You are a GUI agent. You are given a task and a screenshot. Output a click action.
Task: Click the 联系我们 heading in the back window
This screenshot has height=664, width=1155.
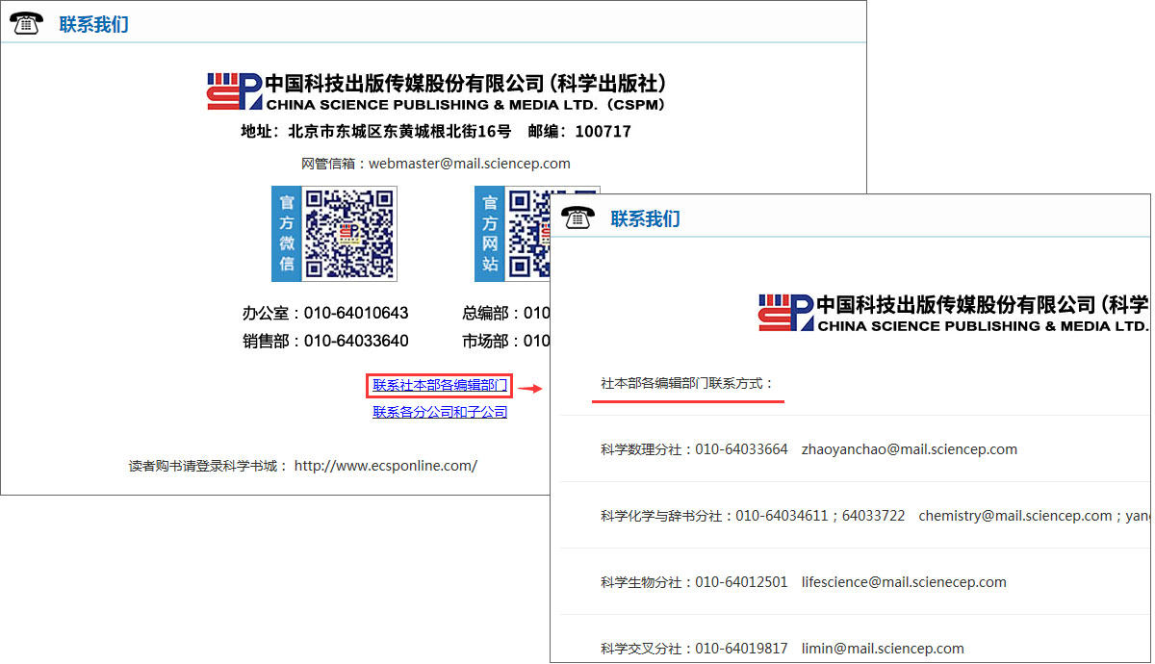coord(93,25)
